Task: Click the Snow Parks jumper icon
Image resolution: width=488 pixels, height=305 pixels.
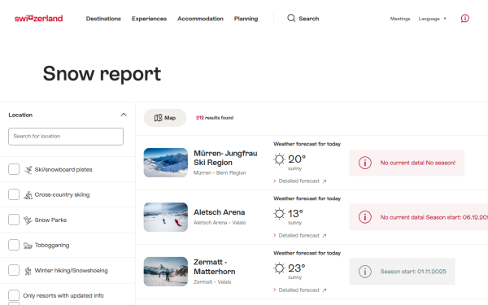Action: coord(28,220)
